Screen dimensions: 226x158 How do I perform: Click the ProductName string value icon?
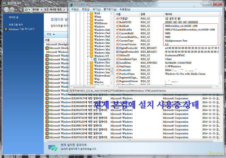(117, 74)
